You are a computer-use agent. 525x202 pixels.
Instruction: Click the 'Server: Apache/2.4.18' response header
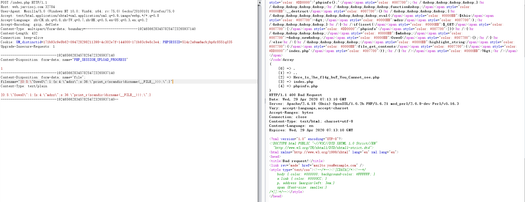coord(364,104)
